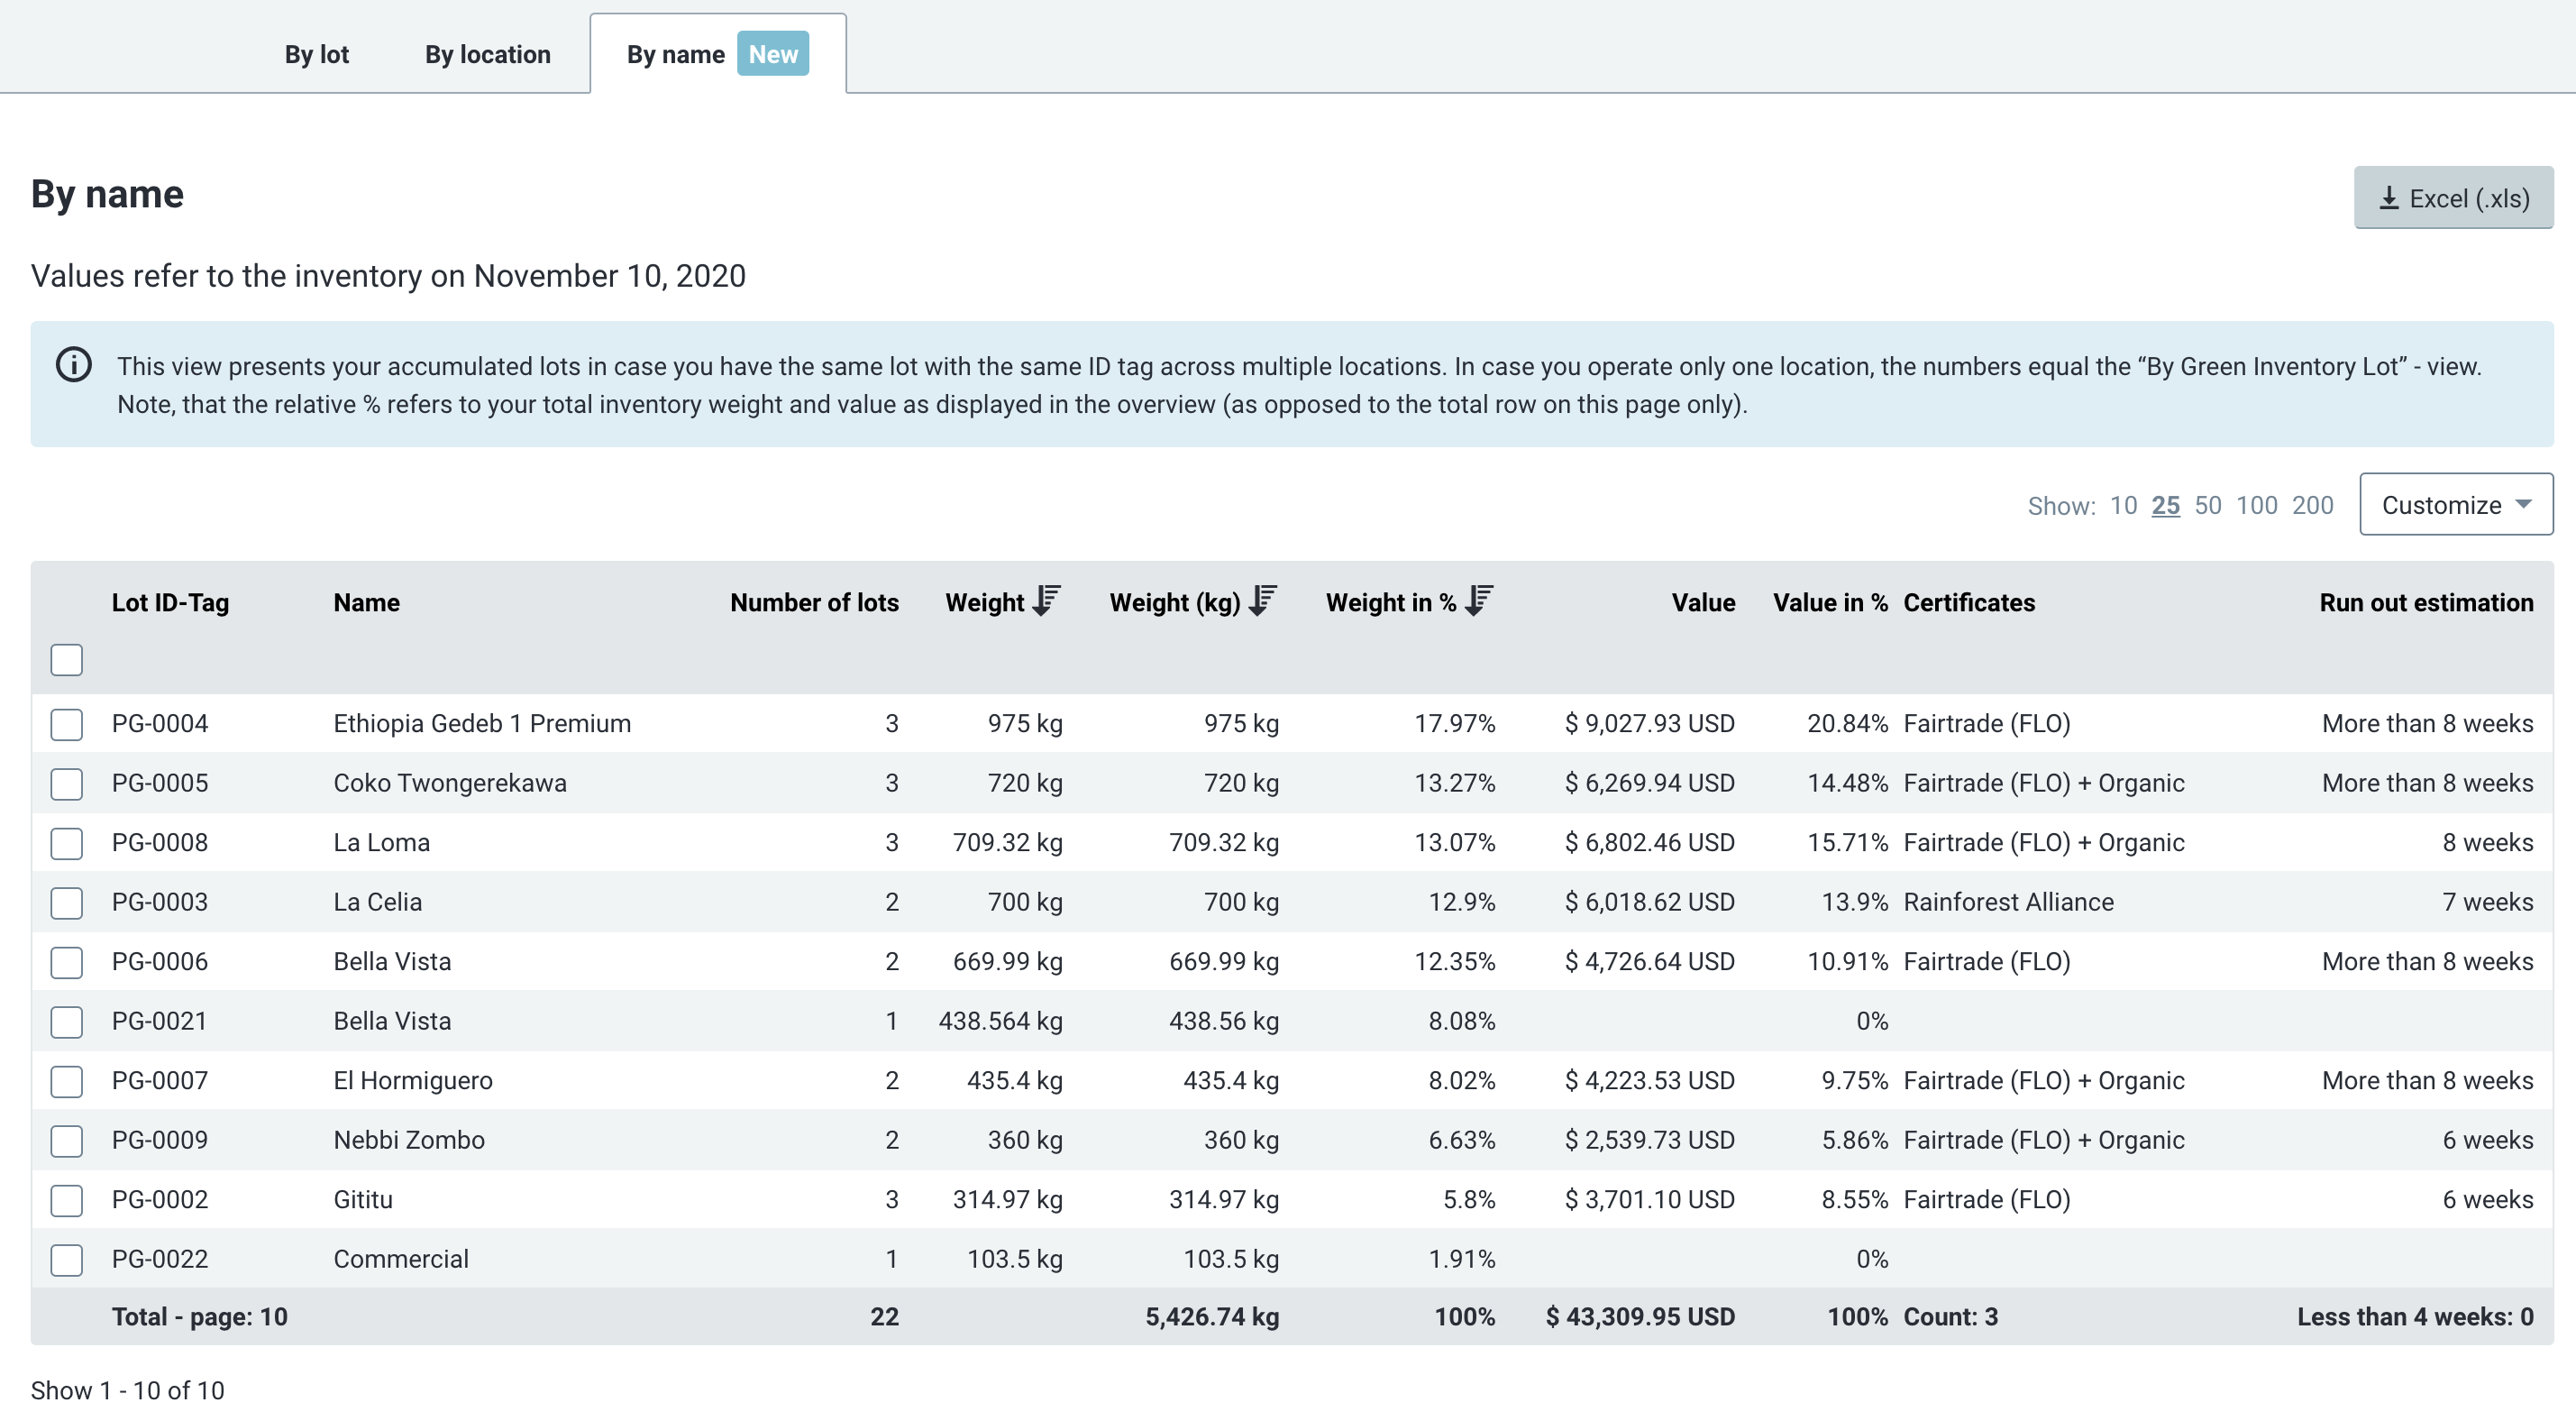2576x1421 pixels.
Task: Tick the checkbox for PG-0002 Gititu
Action: 67,1200
